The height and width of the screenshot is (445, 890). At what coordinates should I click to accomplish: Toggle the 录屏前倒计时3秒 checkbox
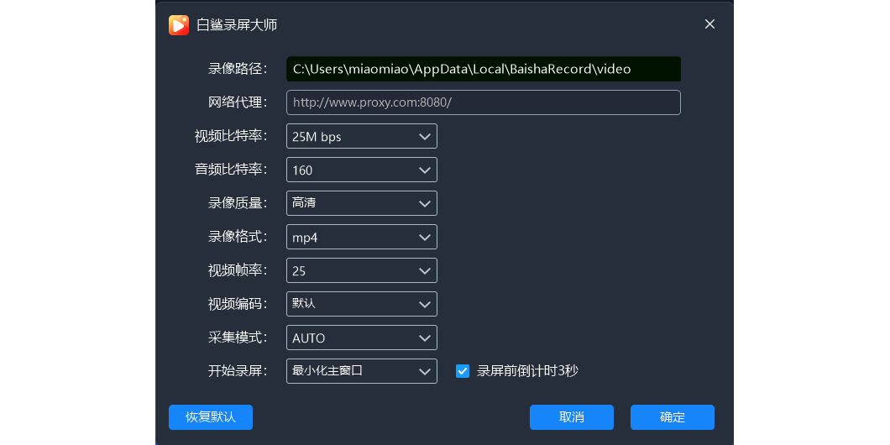pos(463,371)
